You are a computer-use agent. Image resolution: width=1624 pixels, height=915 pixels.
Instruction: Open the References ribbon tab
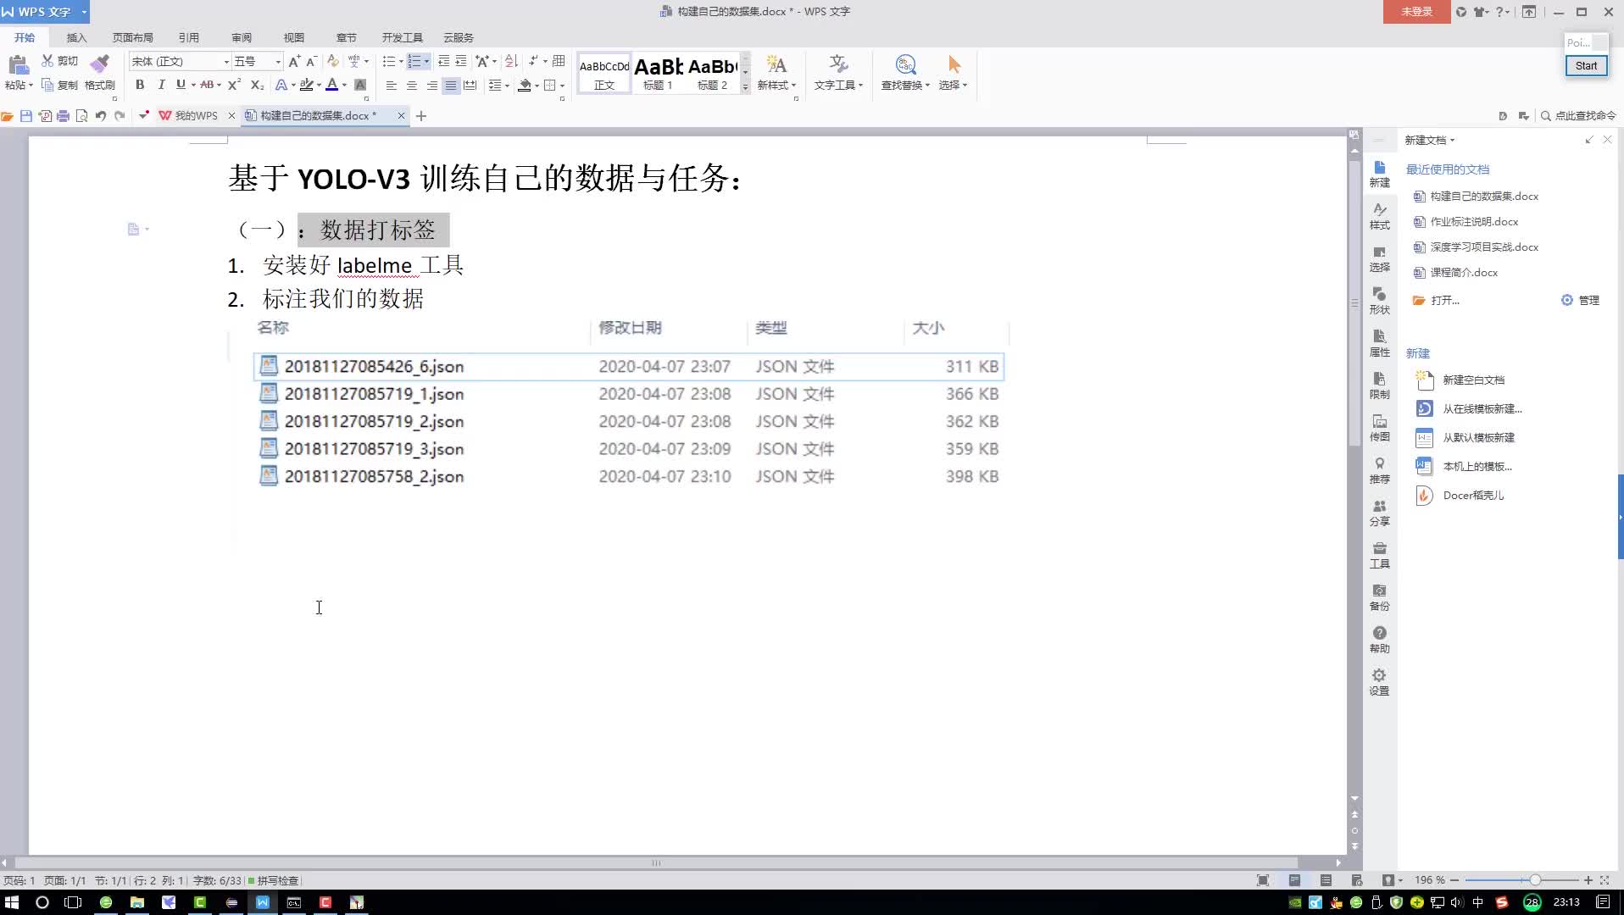click(189, 37)
